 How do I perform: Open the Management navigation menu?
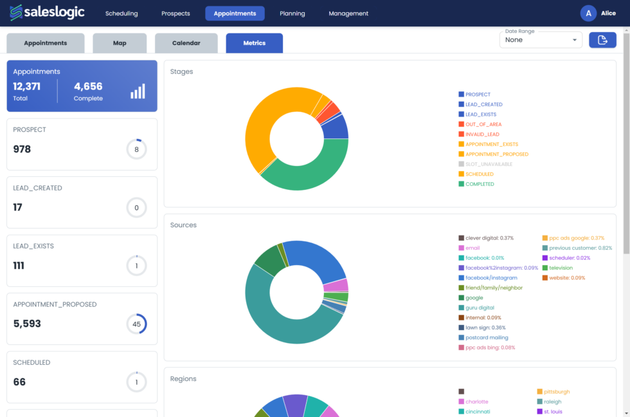tap(348, 14)
